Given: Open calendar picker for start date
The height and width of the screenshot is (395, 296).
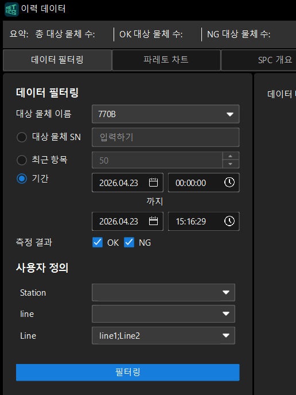Looking at the screenshot, I should coord(153,183).
